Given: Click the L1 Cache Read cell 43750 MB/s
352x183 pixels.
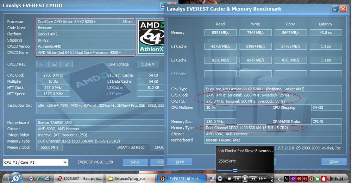Looking at the screenshot, I should click(x=220, y=46).
